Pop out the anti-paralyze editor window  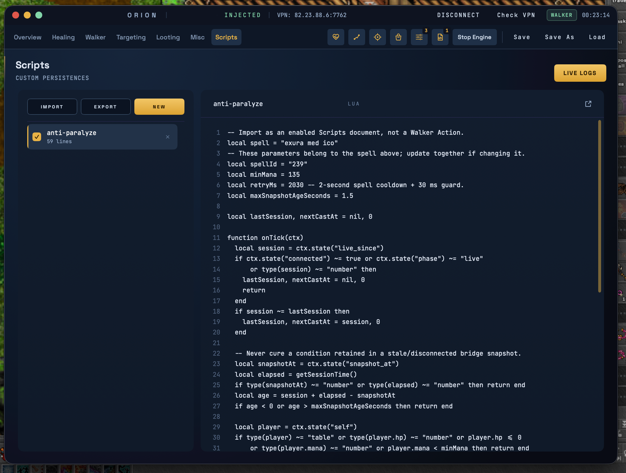click(x=588, y=104)
